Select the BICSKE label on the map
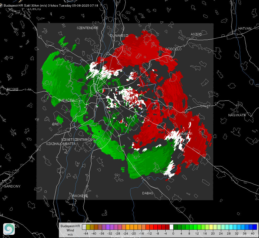This screenshot has width=259, height=238. pos(12,89)
